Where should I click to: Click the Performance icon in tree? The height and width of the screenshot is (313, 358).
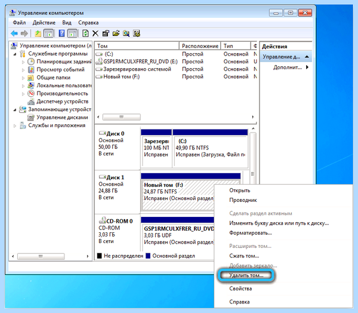(x=31, y=94)
